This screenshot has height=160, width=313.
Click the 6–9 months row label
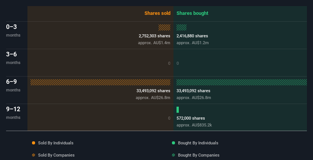coord(13,85)
